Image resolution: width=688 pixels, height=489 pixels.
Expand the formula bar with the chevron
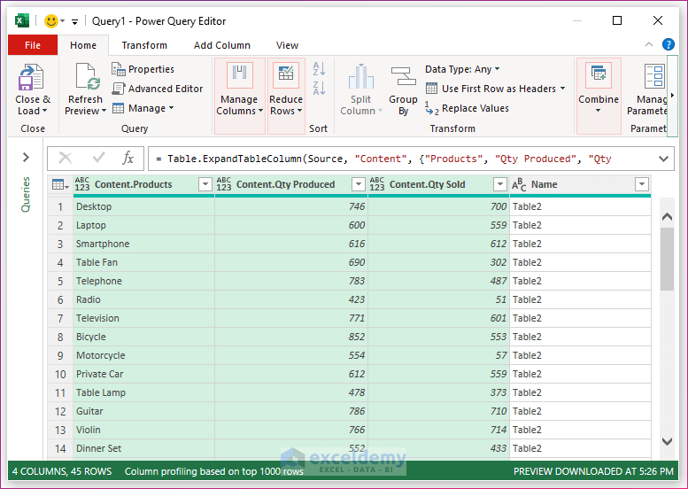(665, 159)
